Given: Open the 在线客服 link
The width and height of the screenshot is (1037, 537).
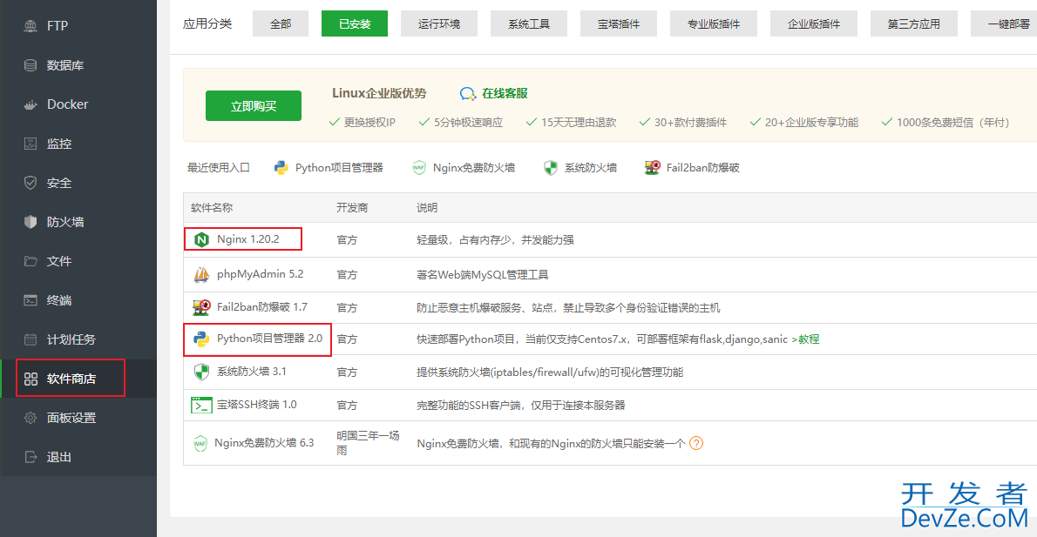Looking at the screenshot, I should (x=505, y=94).
